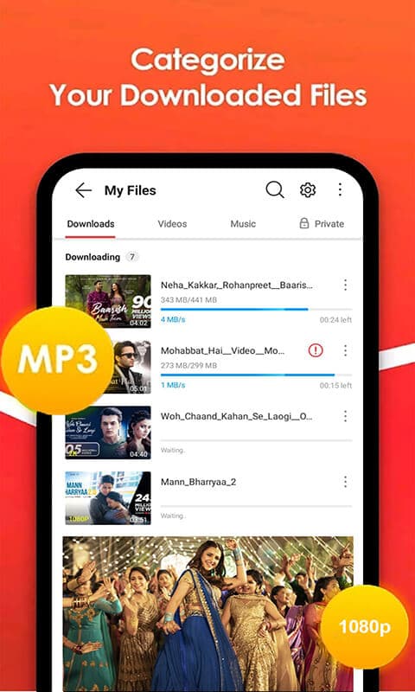Click the Mohabbat_Hai download progress bar
This screenshot has height=692, width=415.
(x=256, y=375)
